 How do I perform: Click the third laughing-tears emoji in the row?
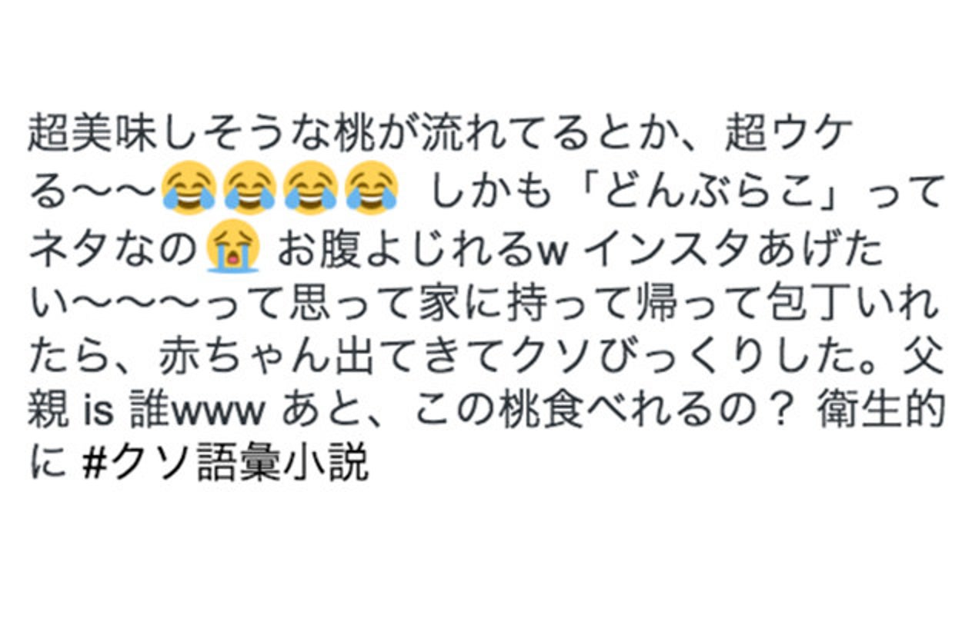click(311, 188)
